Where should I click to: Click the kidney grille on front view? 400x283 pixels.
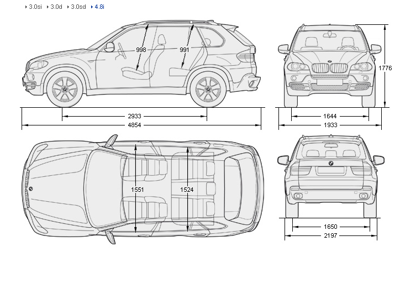(329, 69)
